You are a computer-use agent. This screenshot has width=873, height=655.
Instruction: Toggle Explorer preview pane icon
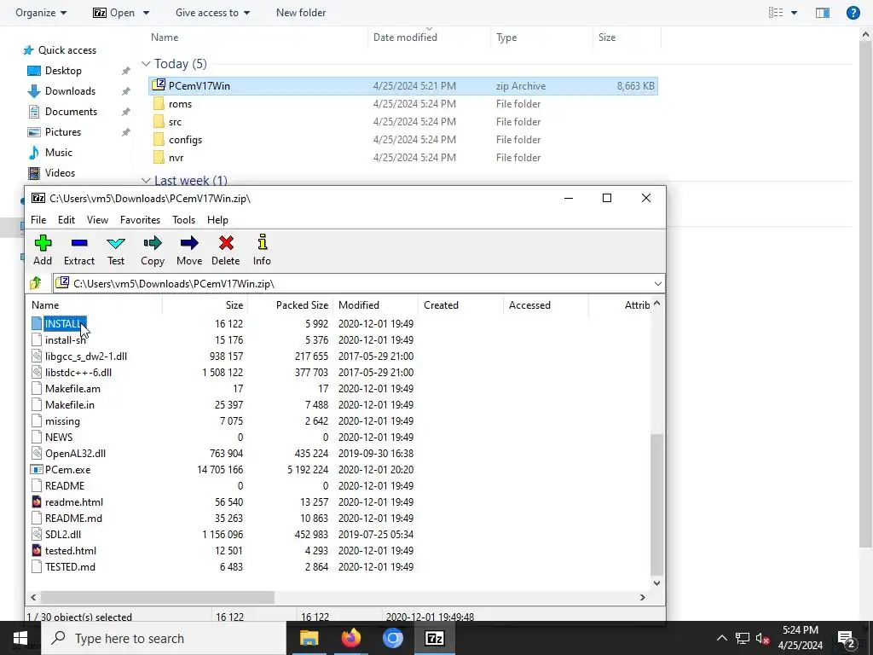click(823, 12)
